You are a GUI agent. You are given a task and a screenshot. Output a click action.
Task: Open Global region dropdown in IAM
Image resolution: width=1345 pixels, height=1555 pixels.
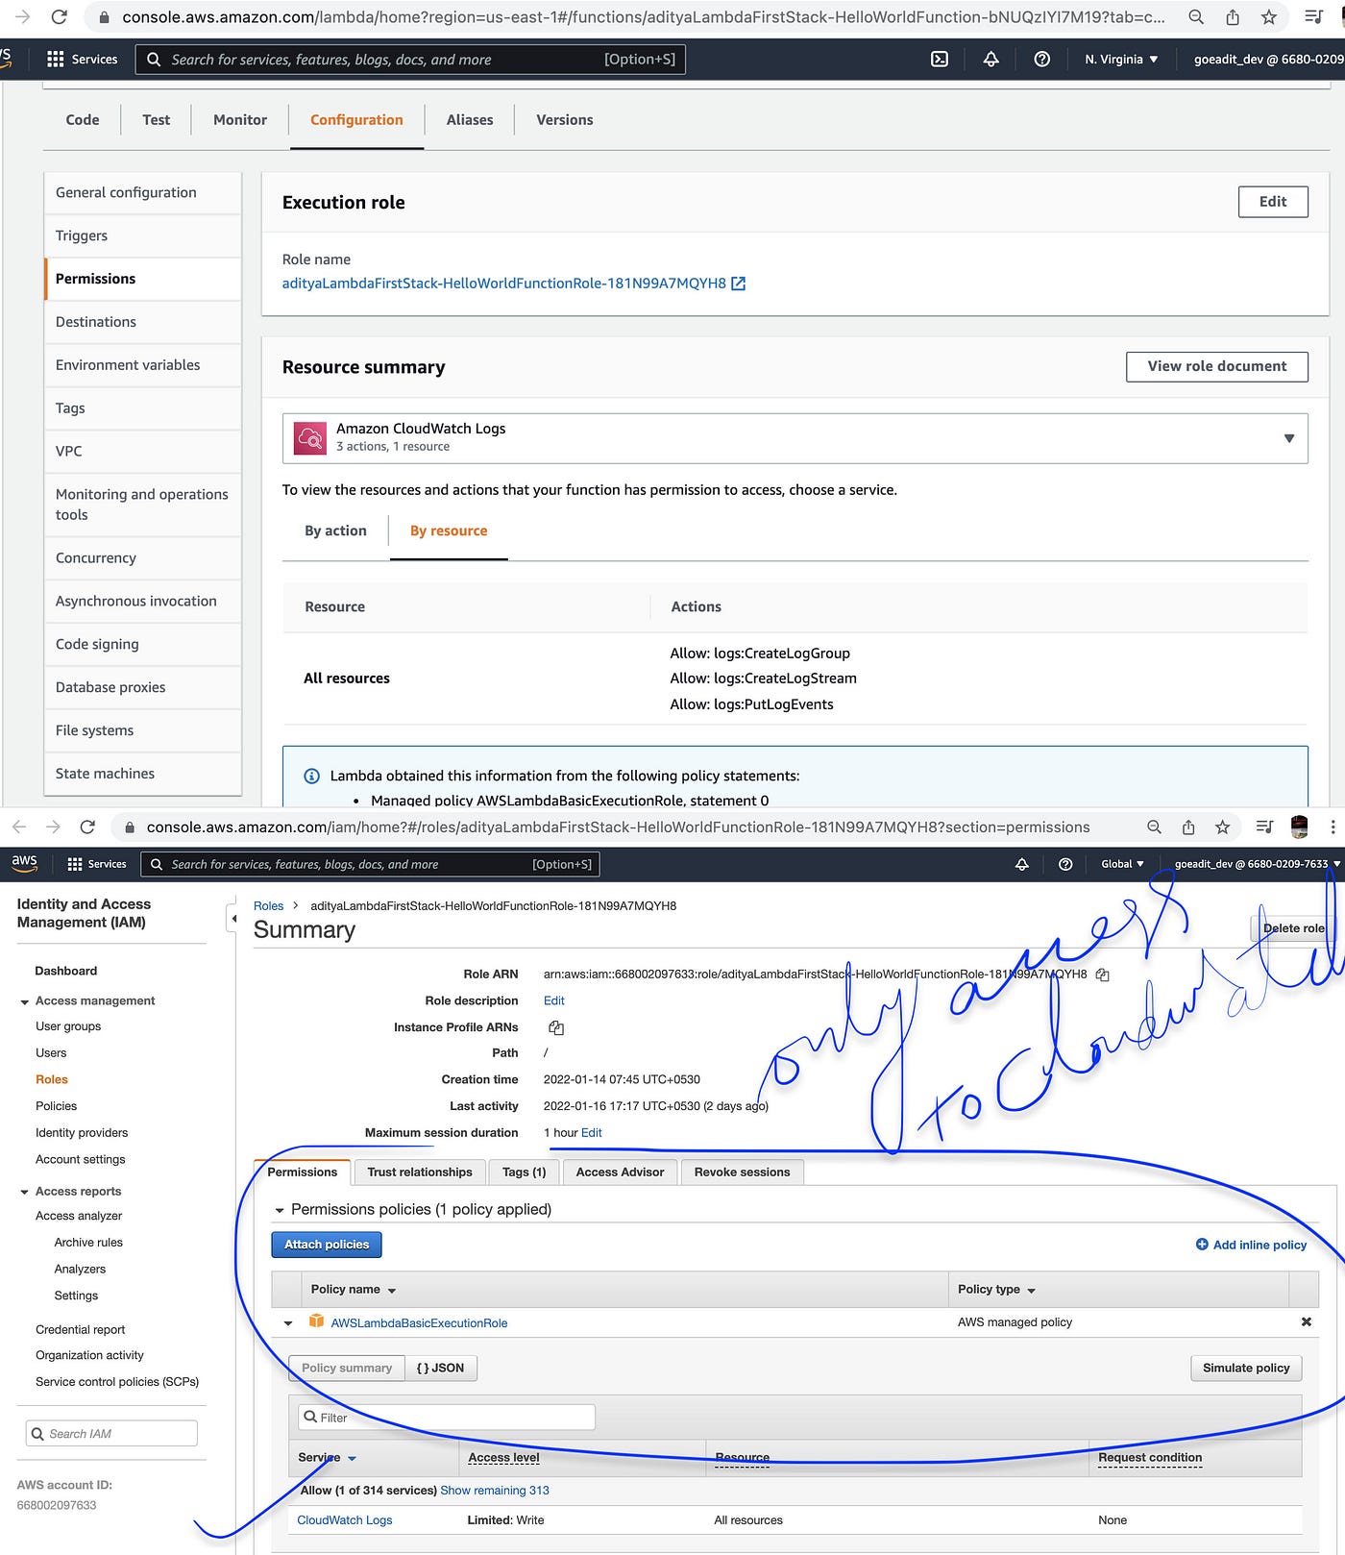coord(1122,864)
